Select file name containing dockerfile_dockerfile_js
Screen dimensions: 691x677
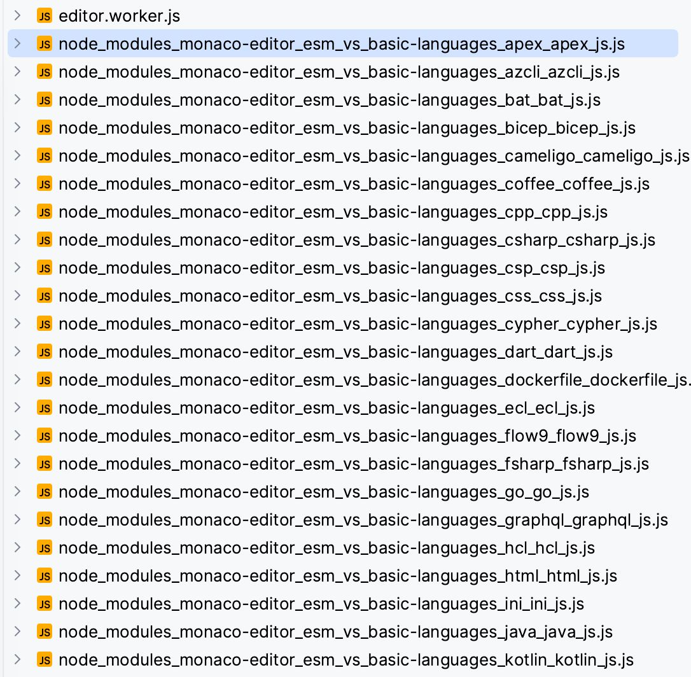(375, 380)
